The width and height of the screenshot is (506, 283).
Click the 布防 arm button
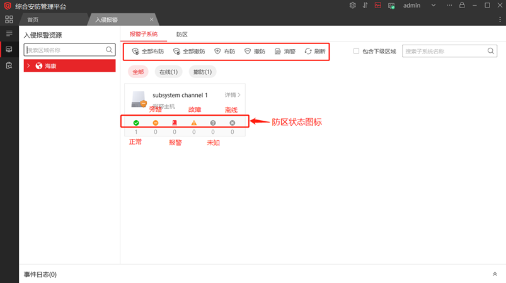click(225, 51)
